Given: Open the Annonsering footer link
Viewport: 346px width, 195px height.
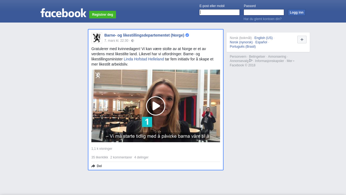Looking at the screenshot, I should pyautogui.click(x=277, y=57).
